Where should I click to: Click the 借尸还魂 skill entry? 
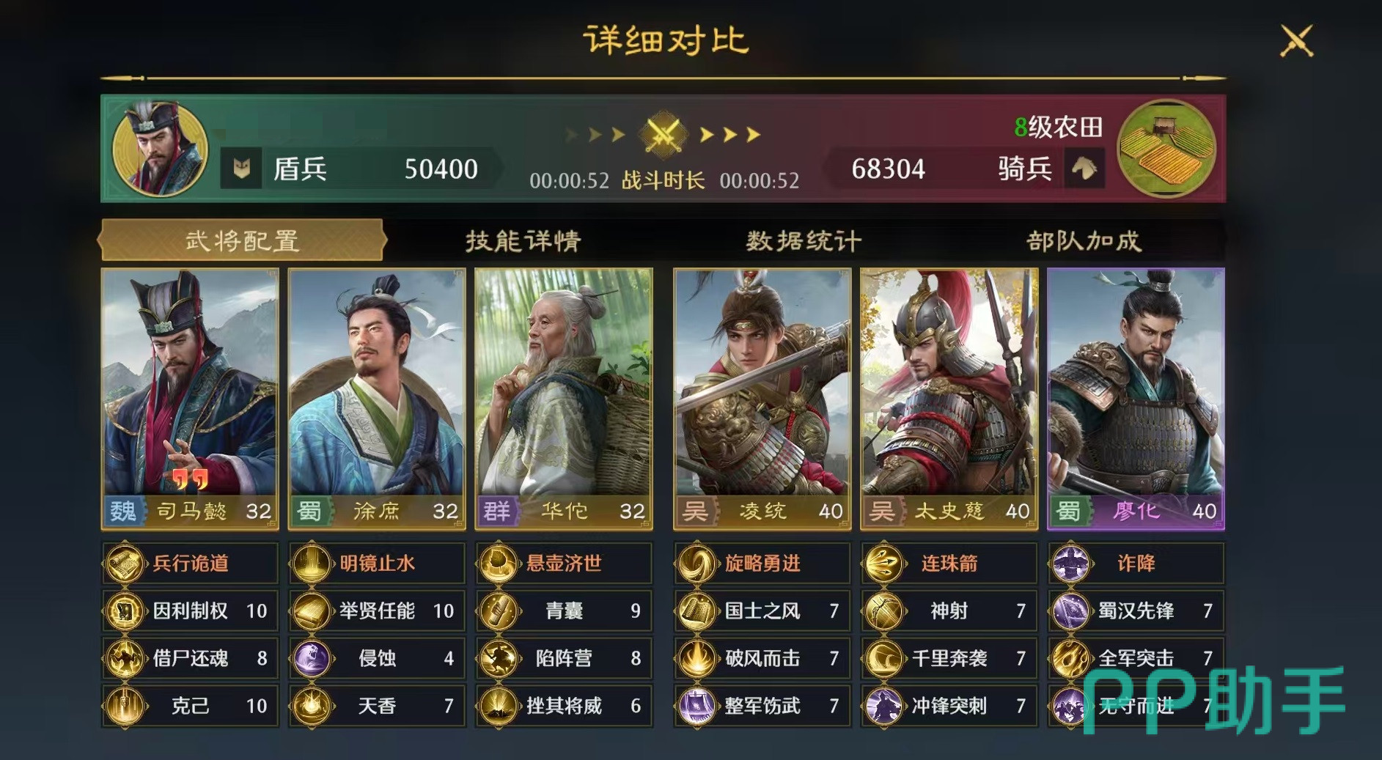point(191,658)
